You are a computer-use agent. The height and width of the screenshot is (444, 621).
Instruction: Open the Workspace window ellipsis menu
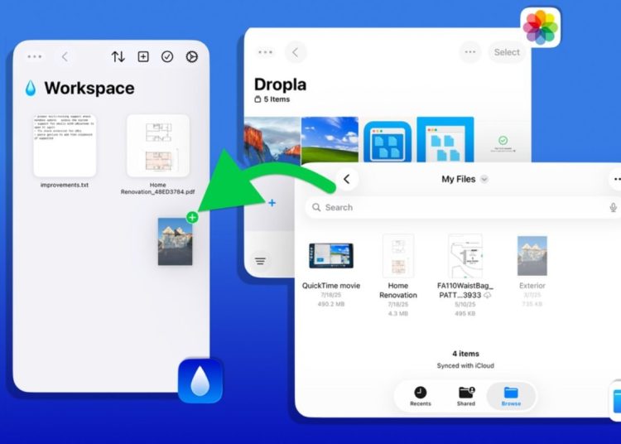35,57
